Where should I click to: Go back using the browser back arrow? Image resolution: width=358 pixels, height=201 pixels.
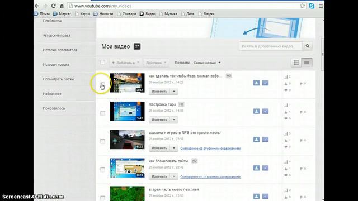(x=37, y=6)
